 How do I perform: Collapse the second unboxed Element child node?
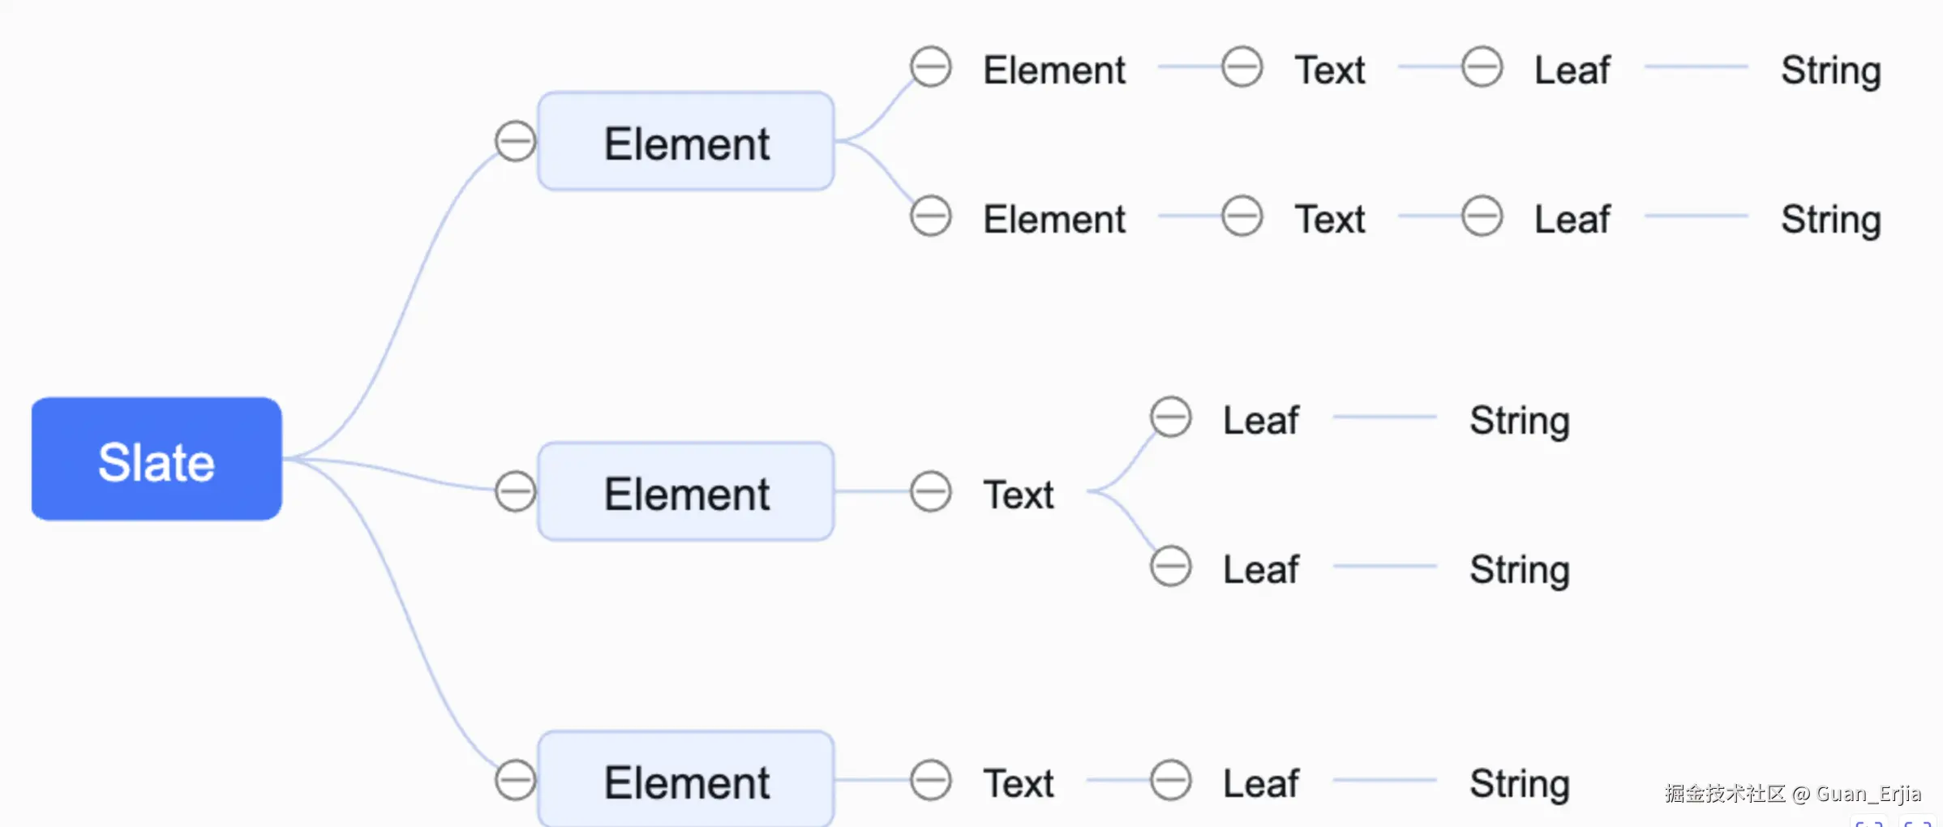click(930, 216)
